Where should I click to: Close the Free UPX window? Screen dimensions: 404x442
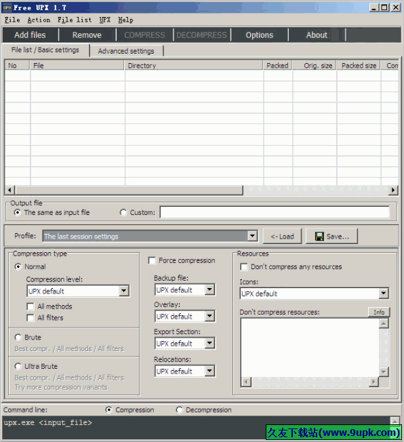point(396,7)
